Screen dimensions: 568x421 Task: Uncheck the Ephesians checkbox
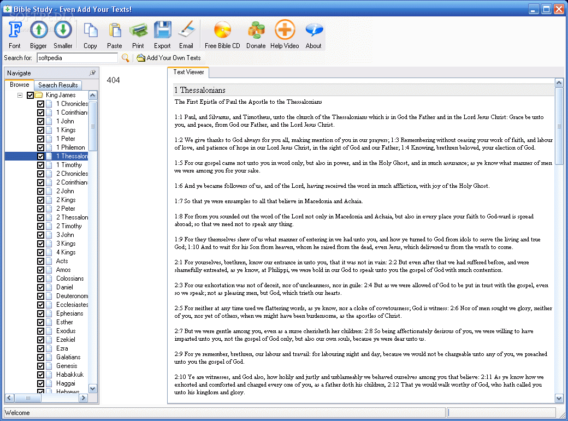click(x=40, y=314)
